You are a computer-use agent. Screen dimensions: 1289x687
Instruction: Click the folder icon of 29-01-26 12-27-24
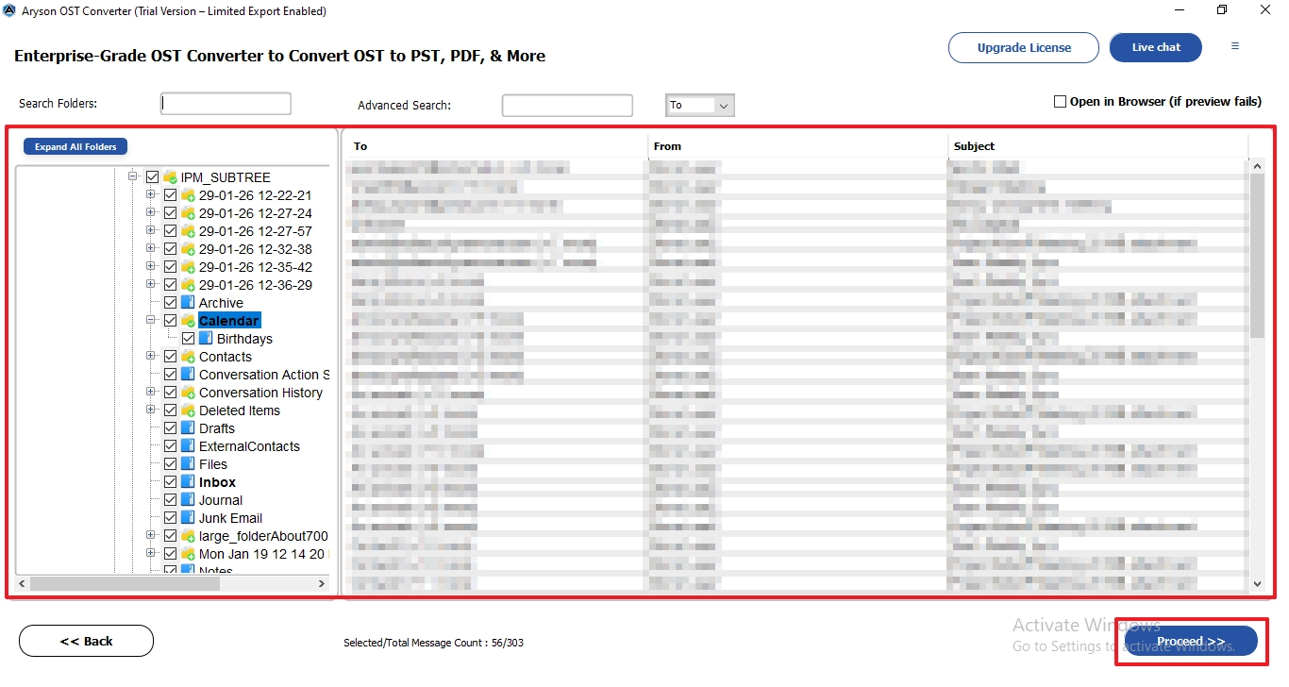click(189, 213)
